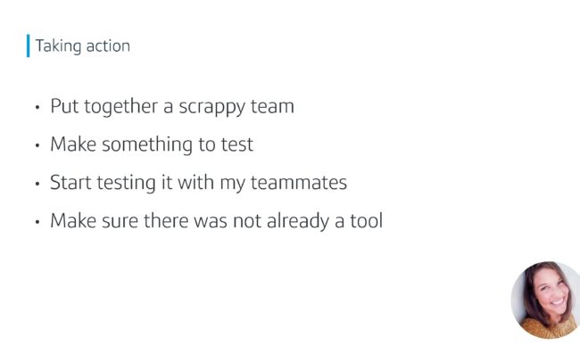580x362 pixels.
Task: Click the word "team" ending the first bullet
Action: 272,106
